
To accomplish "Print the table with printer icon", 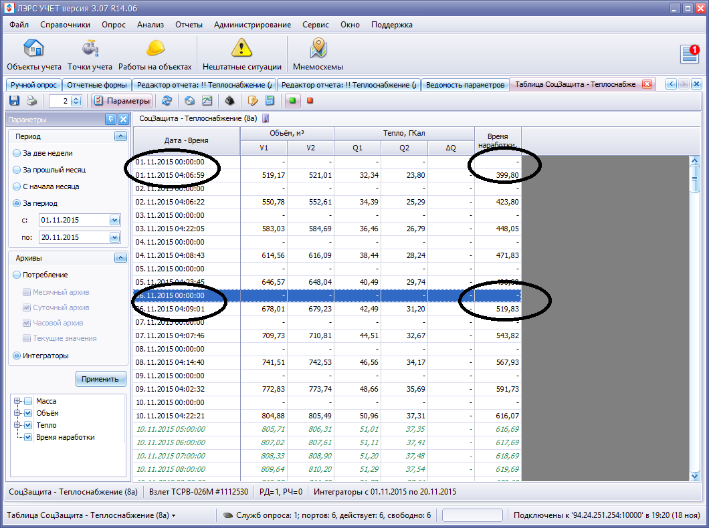I will coord(31,101).
